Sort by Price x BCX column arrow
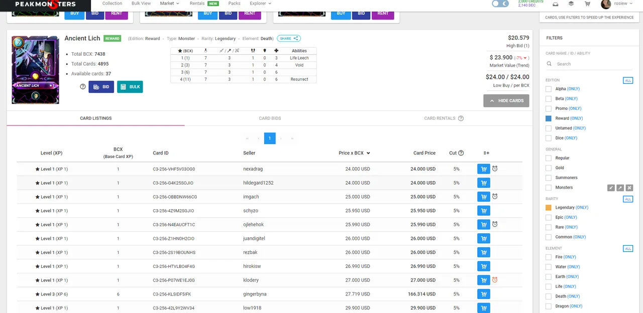The height and width of the screenshot is (313, 643). pos(368,153)
